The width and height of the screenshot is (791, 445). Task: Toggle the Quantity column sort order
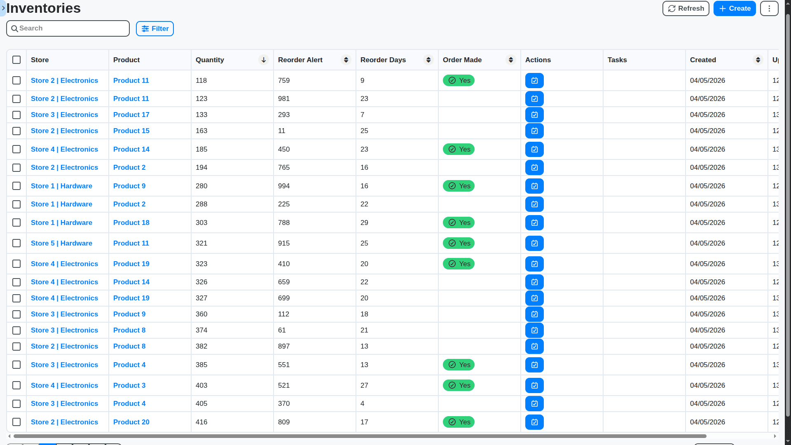coord(264,60)
